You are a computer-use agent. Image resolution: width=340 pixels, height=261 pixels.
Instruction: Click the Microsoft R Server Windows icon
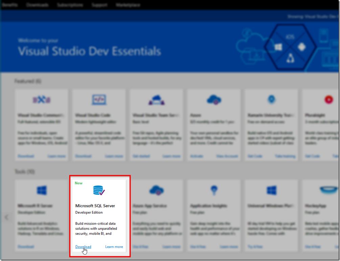click(42, 190)
